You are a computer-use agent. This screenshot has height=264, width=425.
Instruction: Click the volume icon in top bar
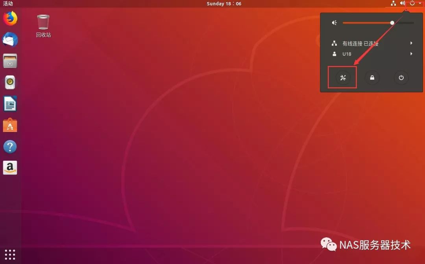tap(403, 3)
